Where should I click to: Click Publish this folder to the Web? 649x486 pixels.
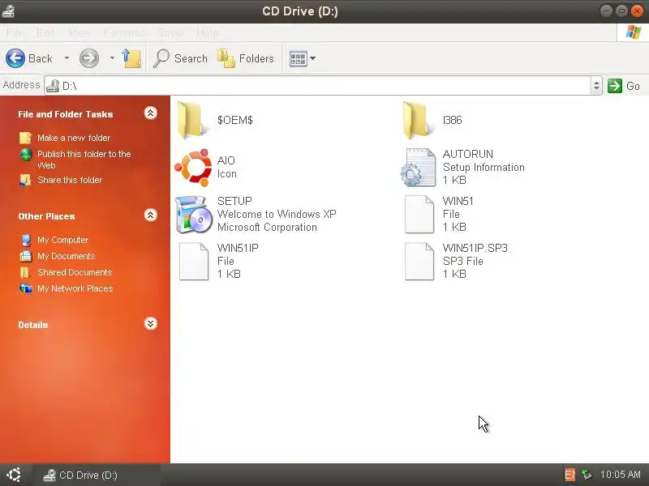click(x=84, y=160)
